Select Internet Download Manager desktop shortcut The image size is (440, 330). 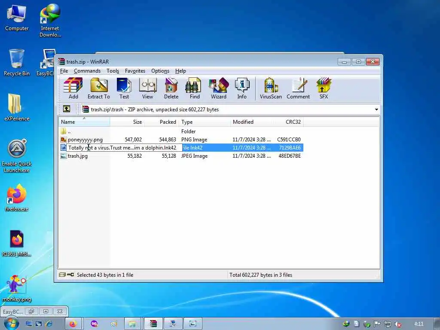click(50, 21)
